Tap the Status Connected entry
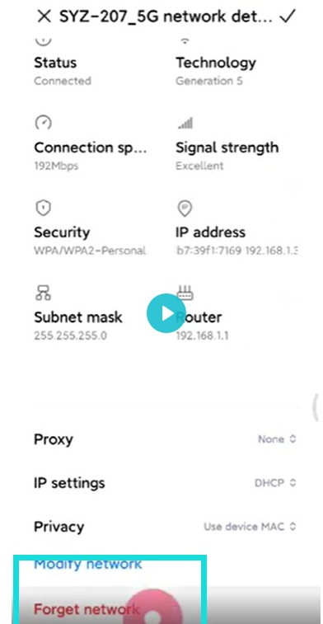 coord(63,70)
